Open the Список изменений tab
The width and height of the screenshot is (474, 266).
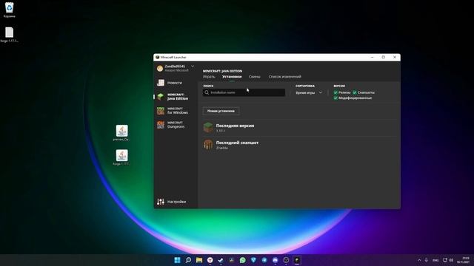click(284, 77)
